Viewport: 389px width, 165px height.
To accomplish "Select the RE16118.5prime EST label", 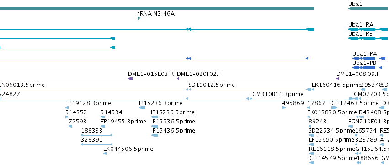I will [x=332, y=149].
